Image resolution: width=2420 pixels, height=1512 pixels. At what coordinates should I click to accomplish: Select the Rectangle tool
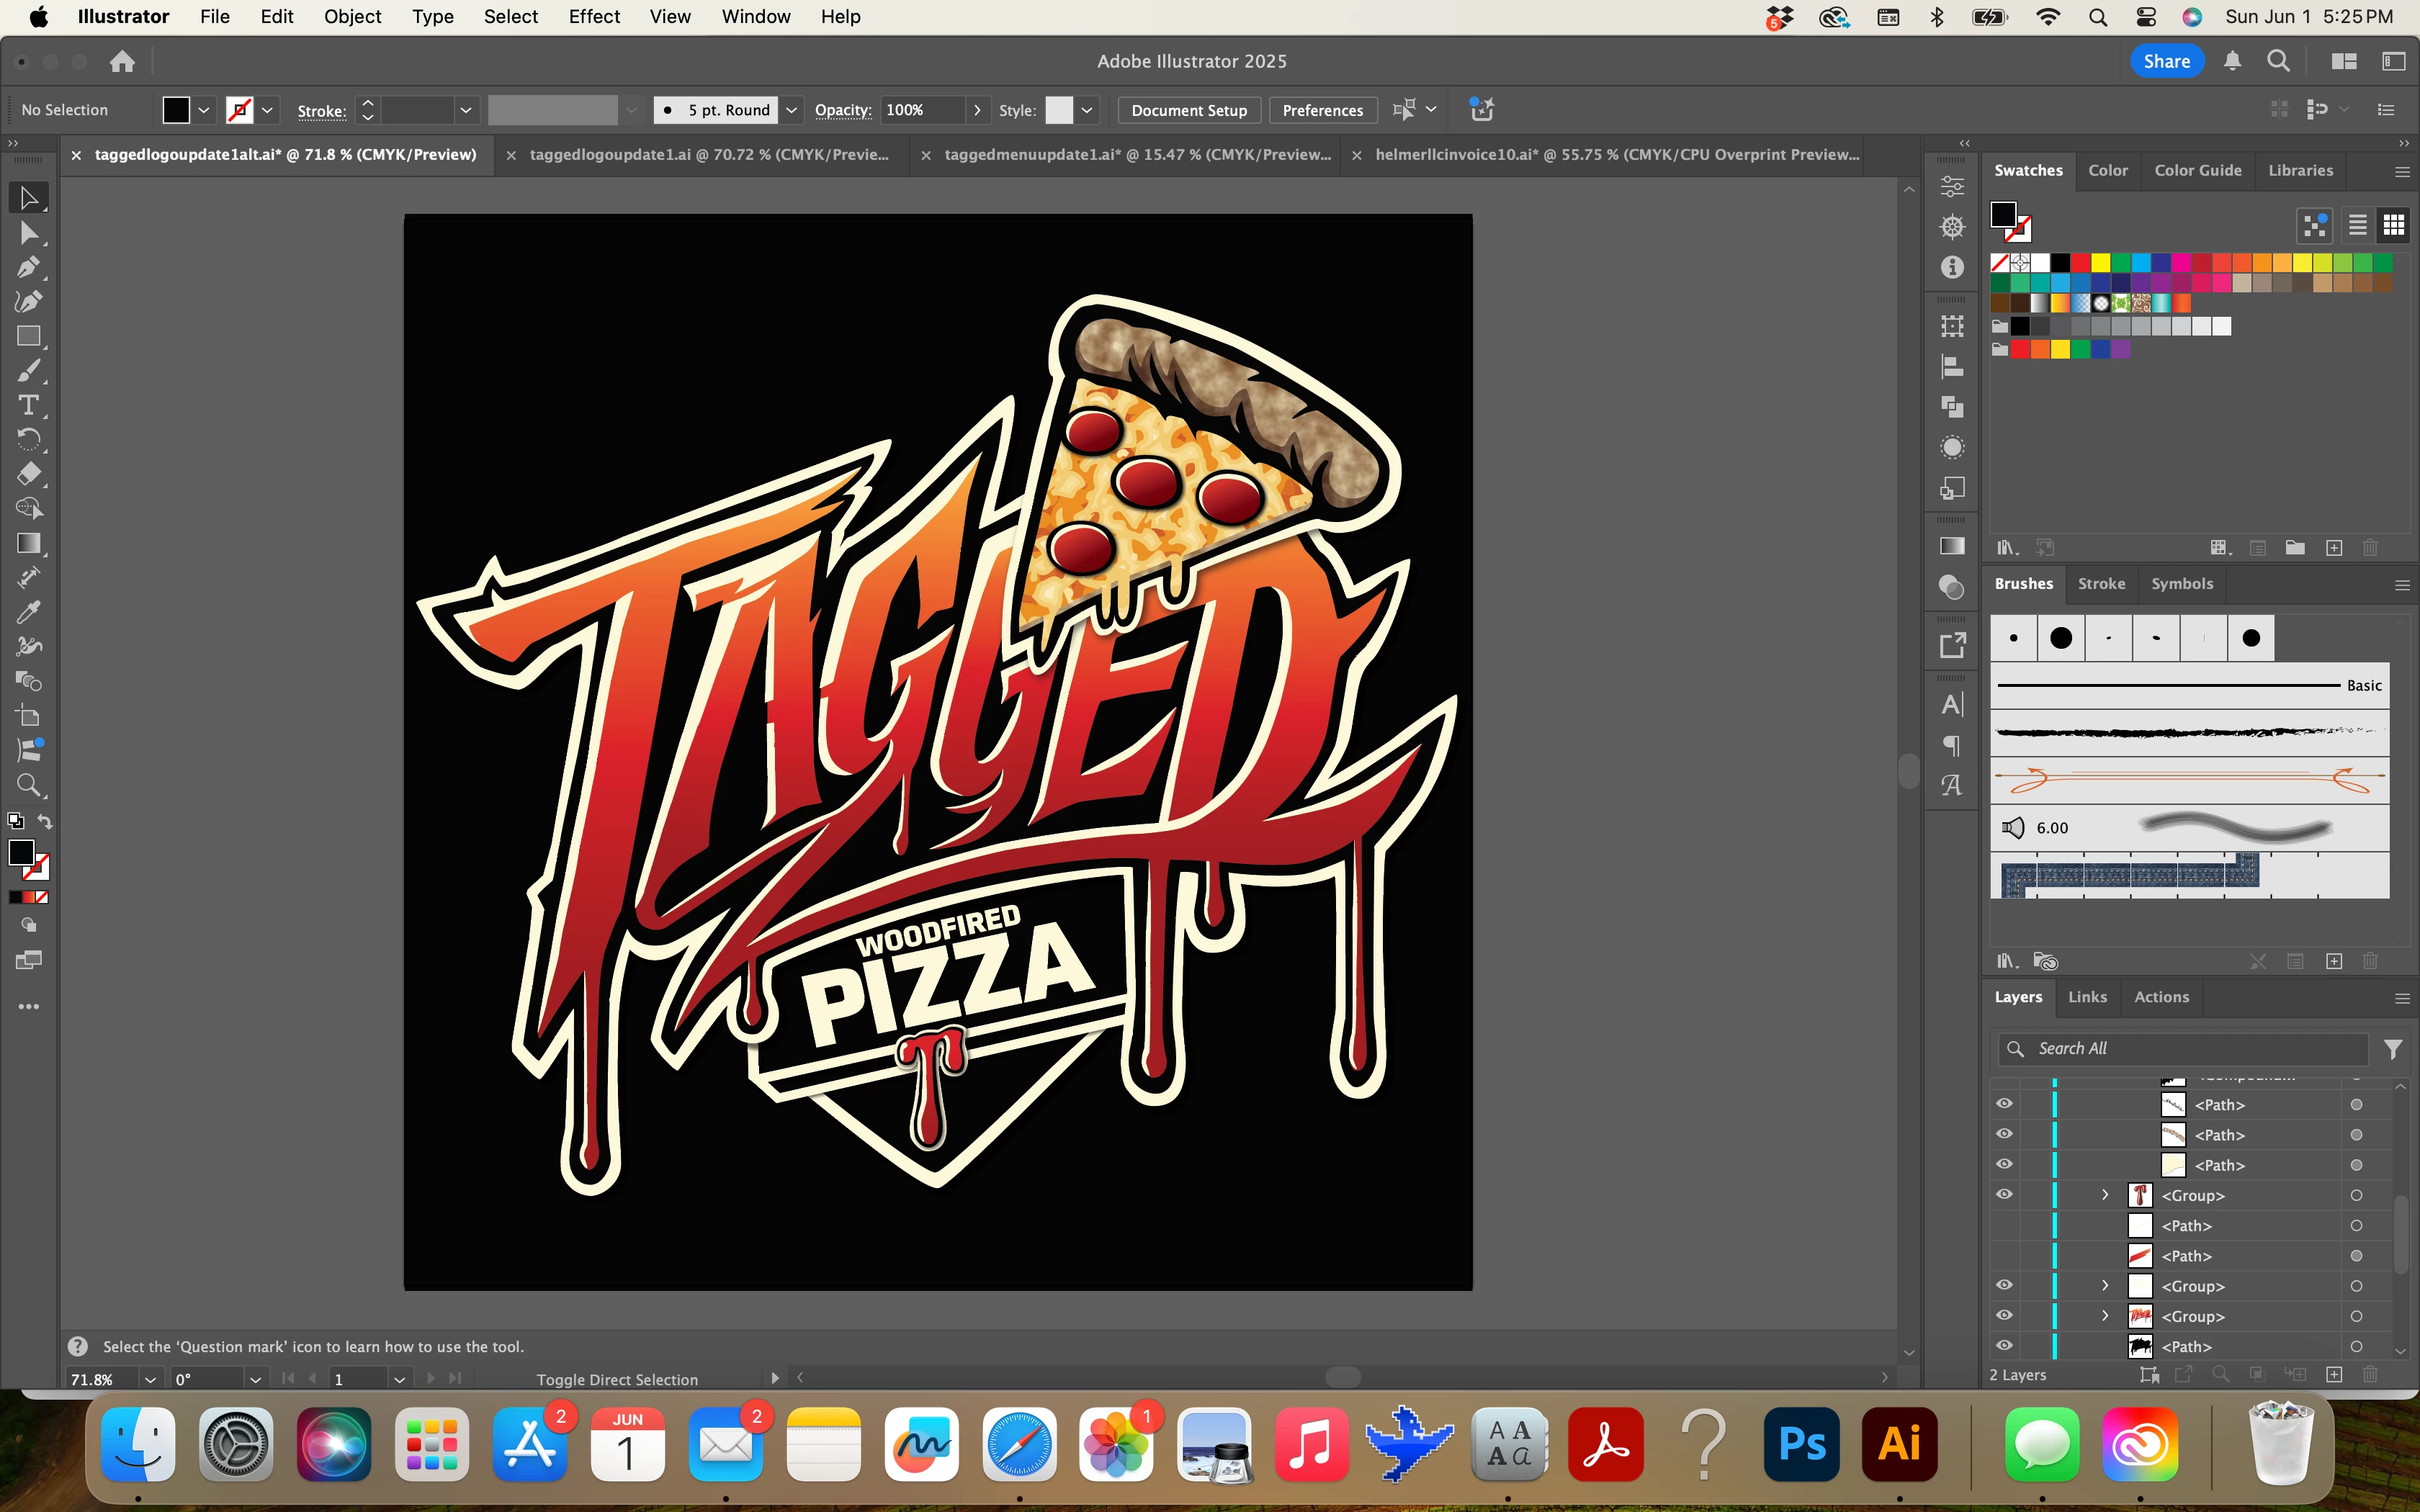pos(28,337)
